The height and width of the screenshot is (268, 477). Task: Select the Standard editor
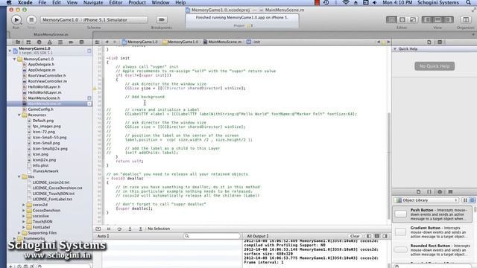pos(391,20)
